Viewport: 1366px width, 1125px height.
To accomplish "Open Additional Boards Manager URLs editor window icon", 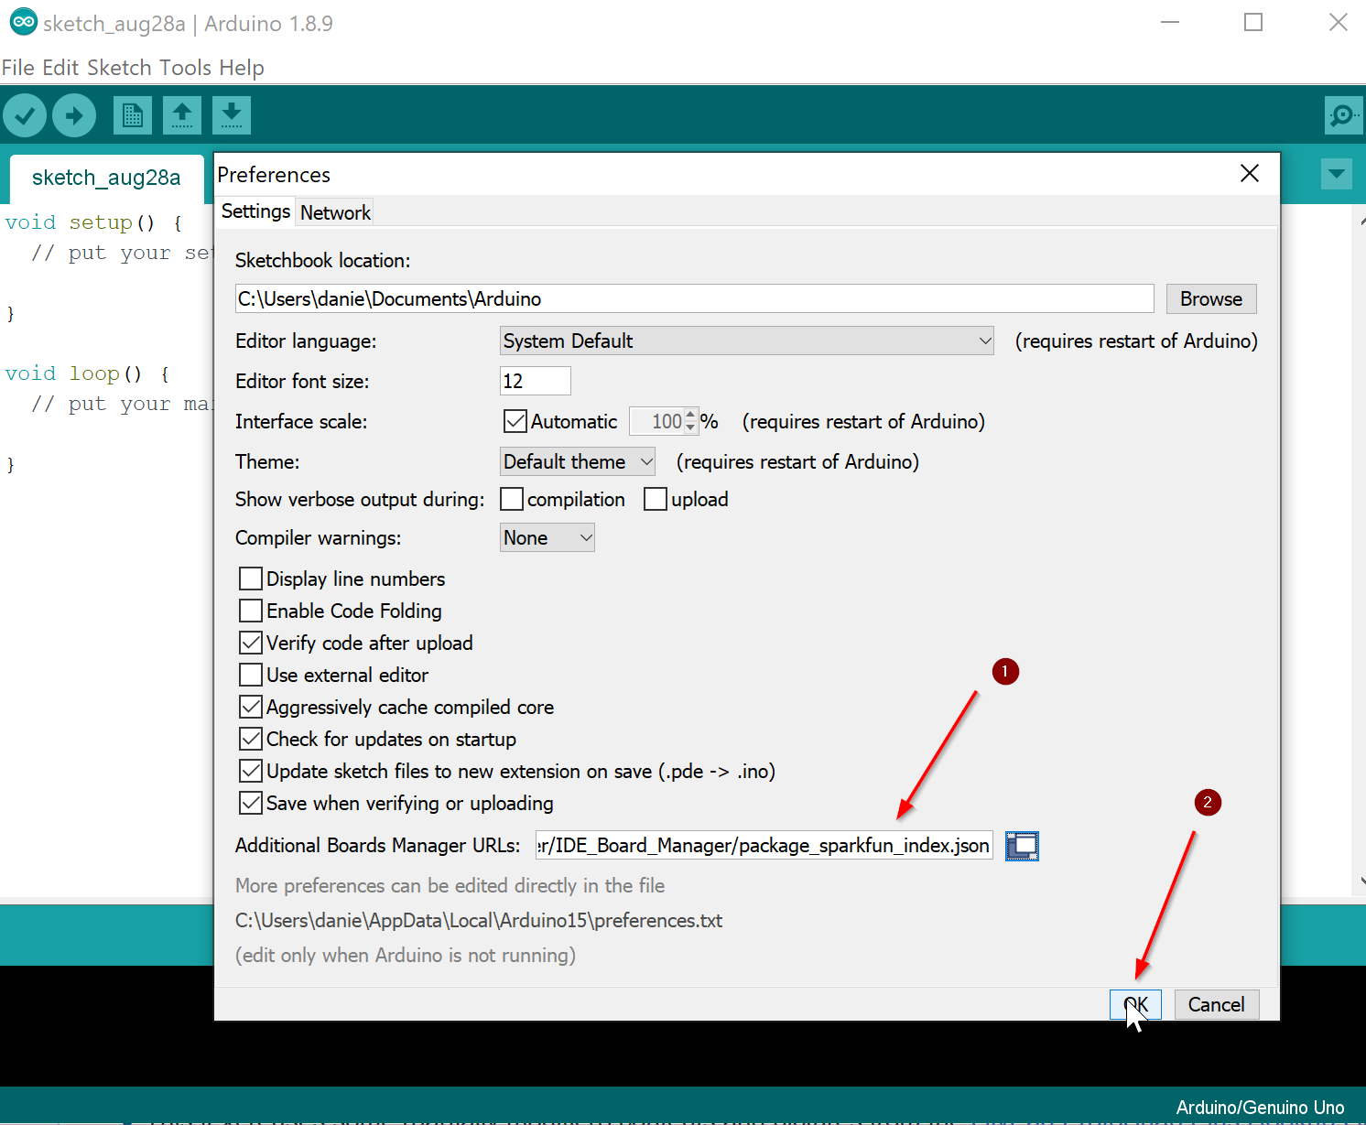I will (x=1022, y=846).
